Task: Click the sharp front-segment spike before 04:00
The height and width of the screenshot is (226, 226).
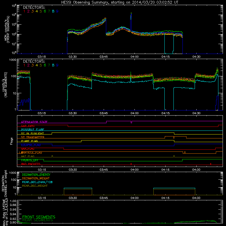Action: pyautogui.click(x=131, y=22)
